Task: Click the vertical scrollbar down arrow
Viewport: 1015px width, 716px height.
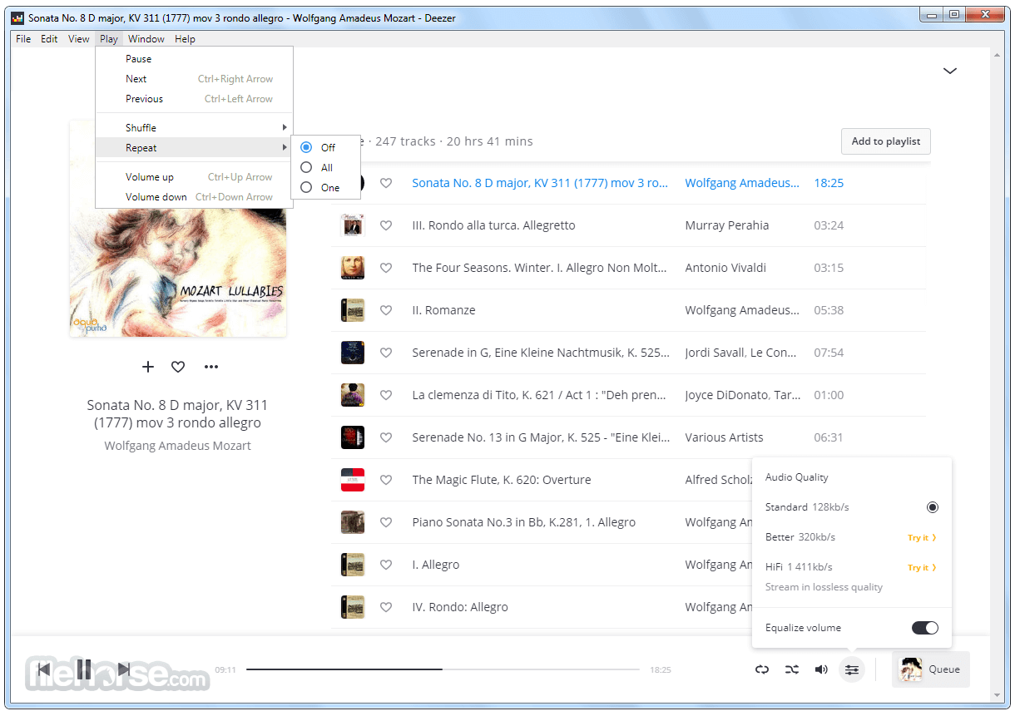Action: coord(998,695)
